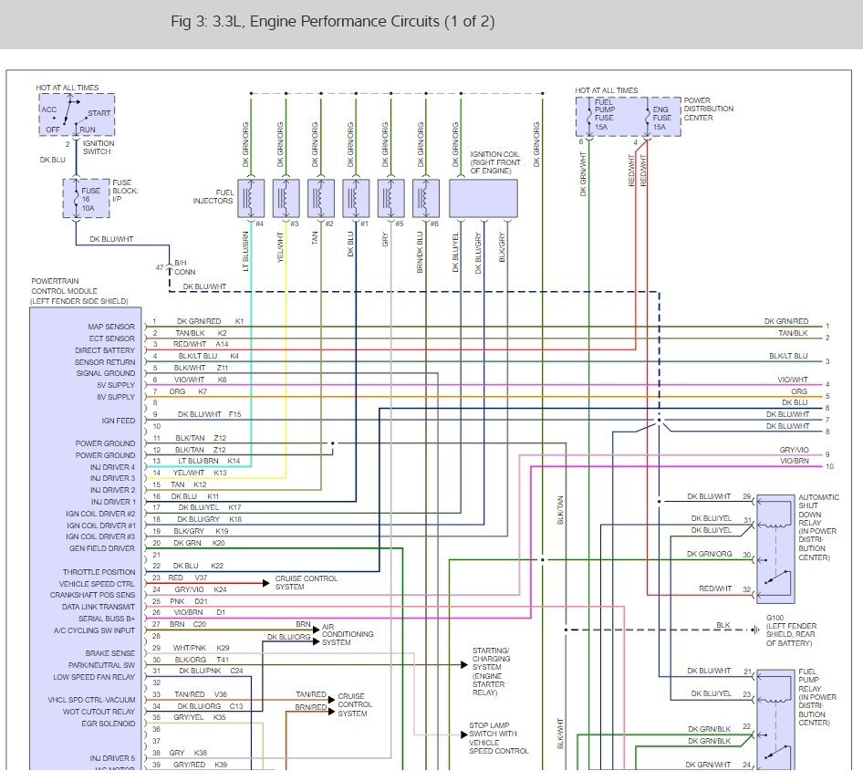
Task: Click the LOW SPEED FAN RELAY label
Action: 94,677
